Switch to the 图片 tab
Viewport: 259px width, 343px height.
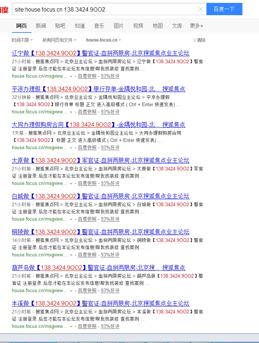pyautogui.click(x=119, y=26)
